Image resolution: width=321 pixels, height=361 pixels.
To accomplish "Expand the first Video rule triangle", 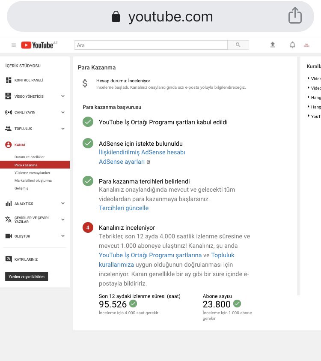I will (x=308, y=78).
